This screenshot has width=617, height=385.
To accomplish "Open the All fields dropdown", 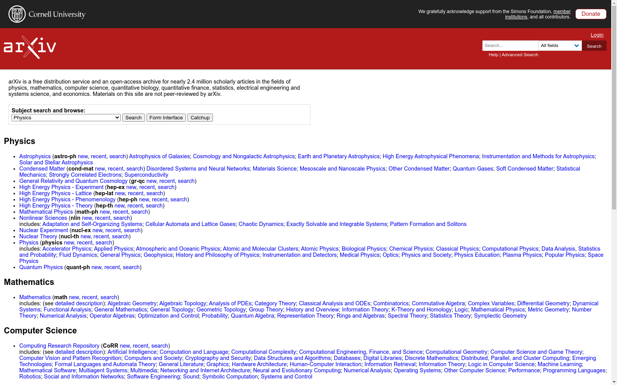I will [x=560, y=45].
